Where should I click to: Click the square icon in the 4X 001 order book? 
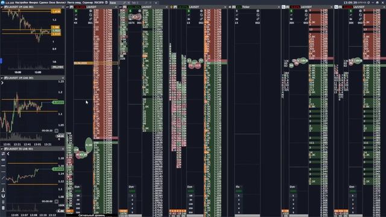click(x=90, y=15)
